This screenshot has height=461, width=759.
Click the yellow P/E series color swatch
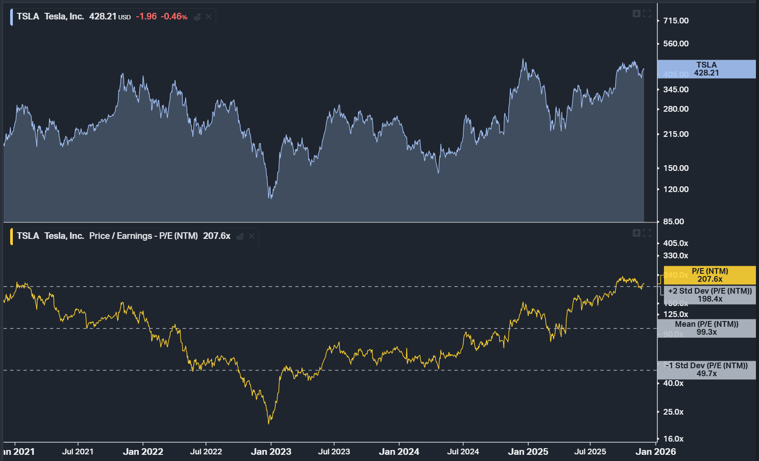click(11, 236)
